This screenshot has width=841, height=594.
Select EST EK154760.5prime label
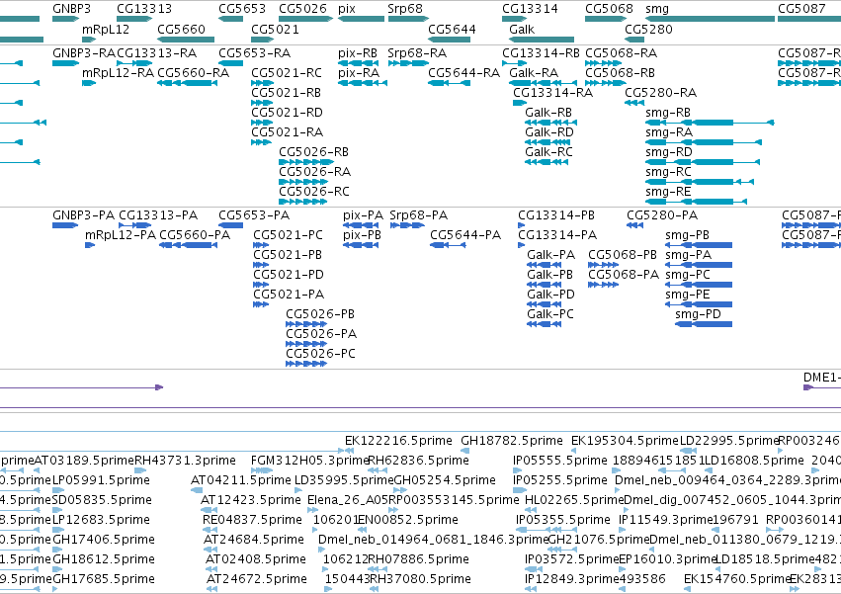tap(737, 579)
